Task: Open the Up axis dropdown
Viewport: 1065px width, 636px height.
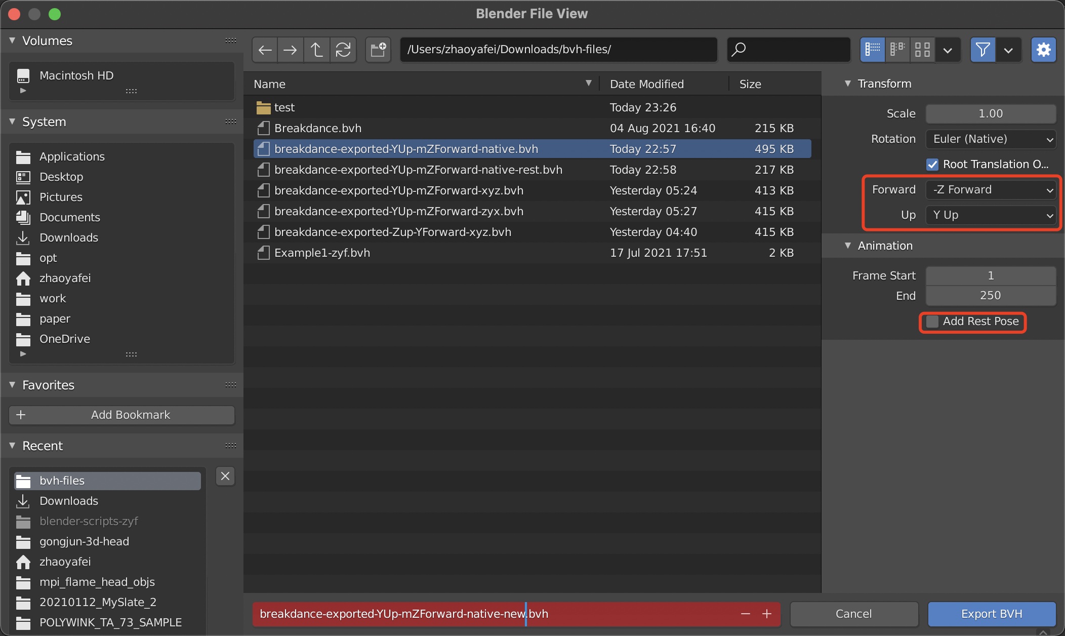Action: pyautogui.click(x=991, y=215)
